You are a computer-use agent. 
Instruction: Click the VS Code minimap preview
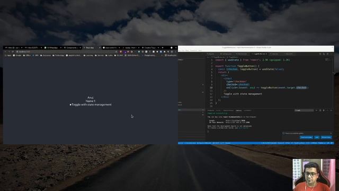point(328,60)
